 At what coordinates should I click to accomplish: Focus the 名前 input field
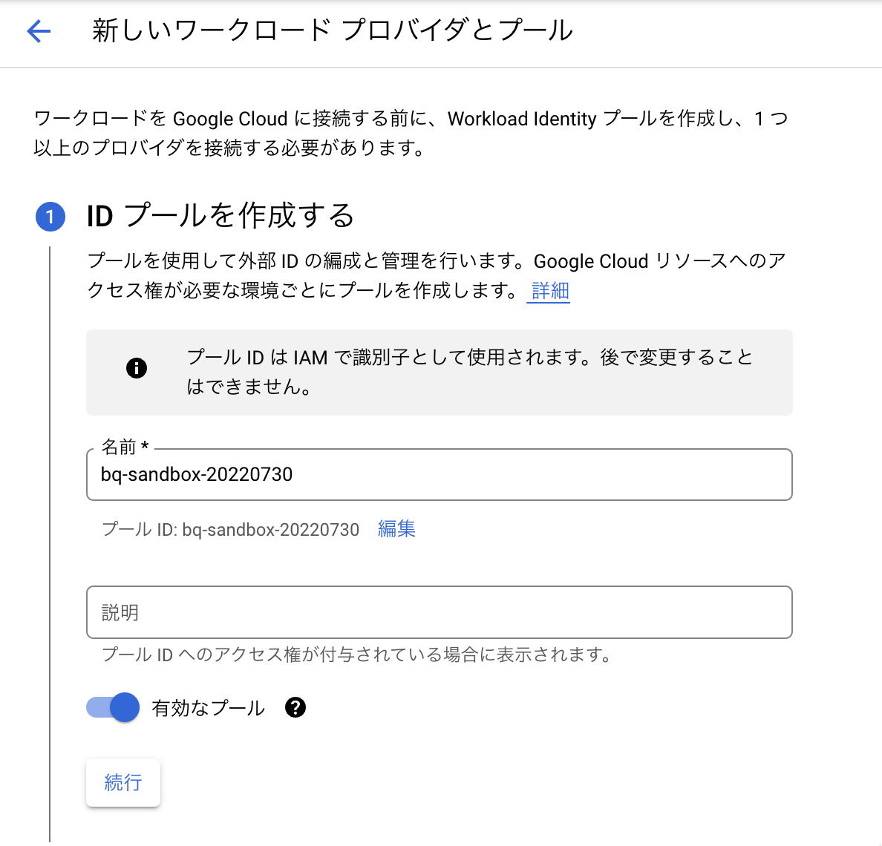click(438, 475)
